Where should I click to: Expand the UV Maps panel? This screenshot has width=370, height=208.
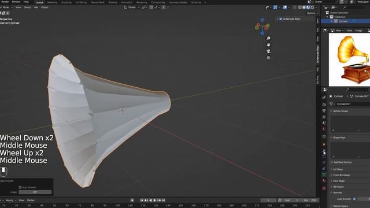pos(338,169)
